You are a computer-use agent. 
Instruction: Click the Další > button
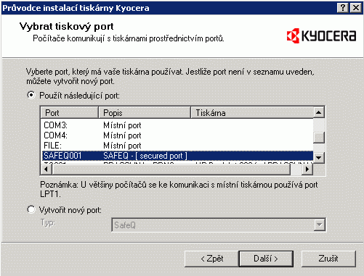point(266,259)
